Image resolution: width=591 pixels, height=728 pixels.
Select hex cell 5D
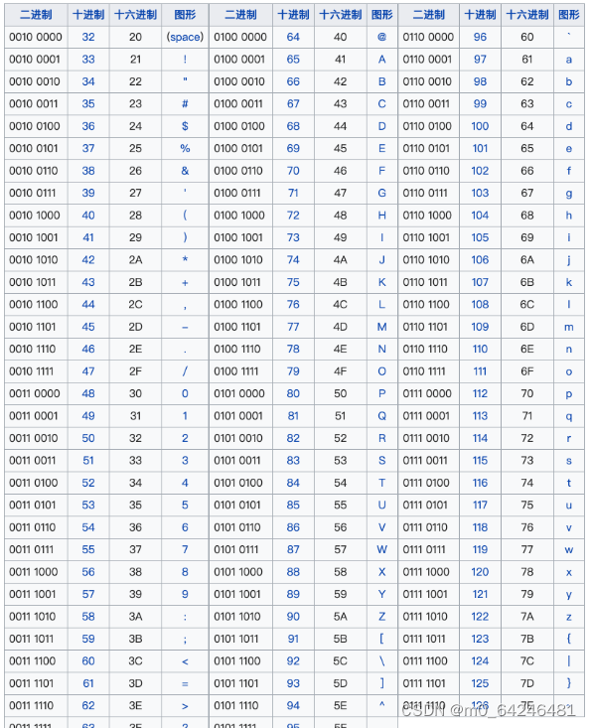[x=340, y=683]
